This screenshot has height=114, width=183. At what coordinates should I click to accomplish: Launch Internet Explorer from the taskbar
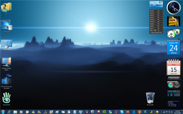pos(9,112)
